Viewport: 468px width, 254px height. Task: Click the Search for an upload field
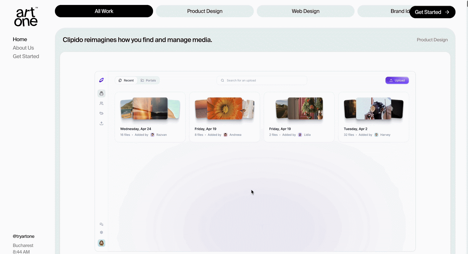pyautogui.click(x=262, y=80)
